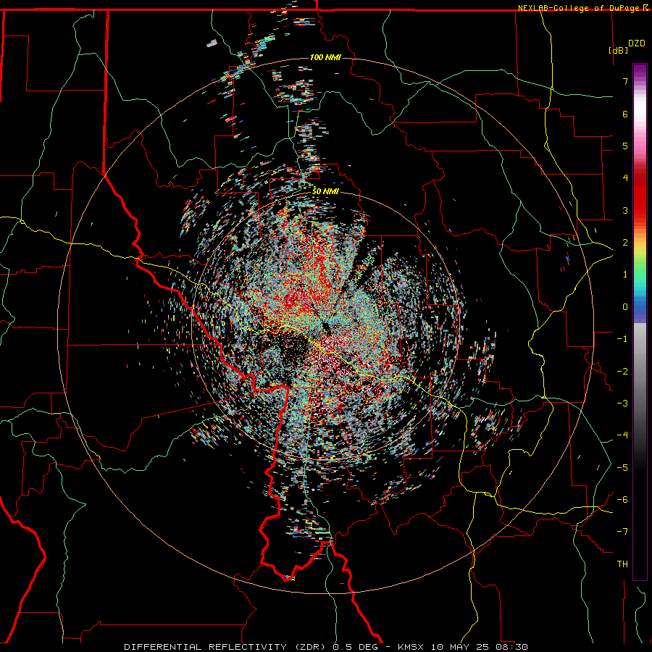Click the "NEXLAB-College of DuPage" credit text
Image resolution: width=652 pixels, height=652 pixels.
(x=578, y=8)
